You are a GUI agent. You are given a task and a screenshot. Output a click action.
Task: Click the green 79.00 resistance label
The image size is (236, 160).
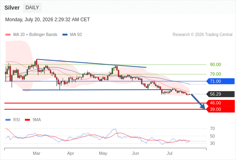pyautogui.click(x=215, y=74)
